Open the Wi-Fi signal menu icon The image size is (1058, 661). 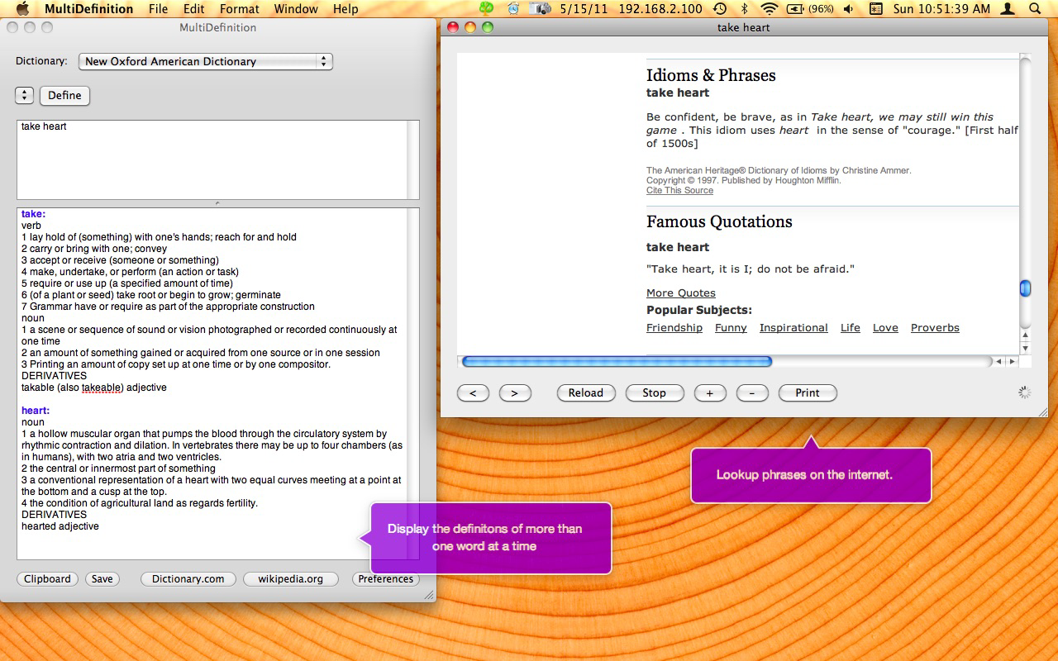pos(769,9)
